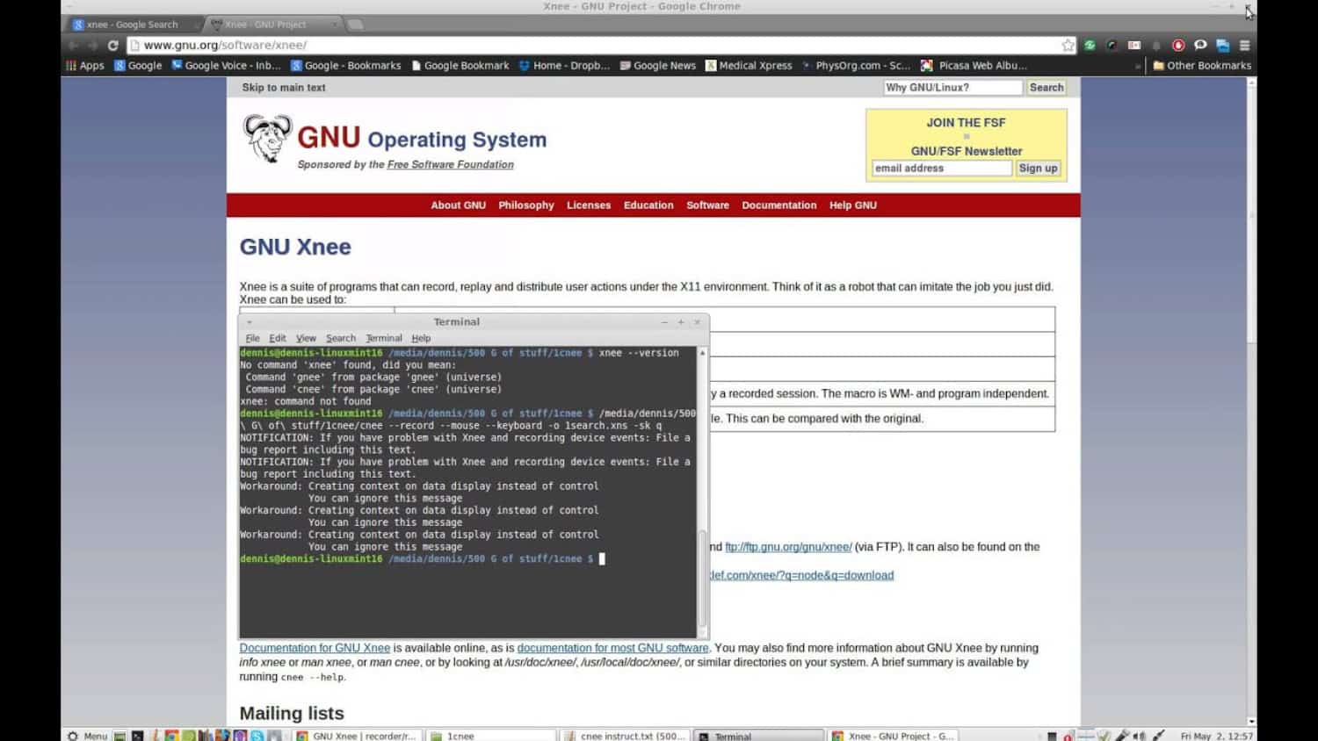Show hidden bookmarks overflow chevron
Image resolution: width=1318 pixels, height=741 pixels.
coord(1138,66)
